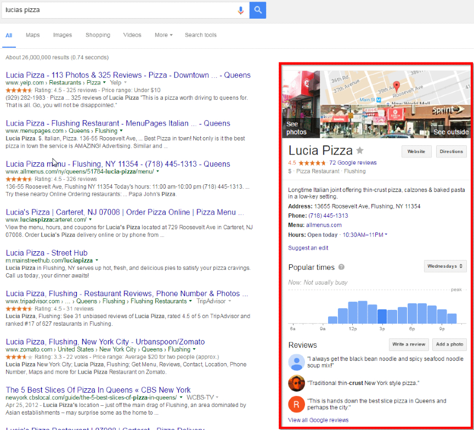Image resolution: width=474 pixels, height=430 pixels.
Task: Click the black bean noodle review text
Action: 386,362
